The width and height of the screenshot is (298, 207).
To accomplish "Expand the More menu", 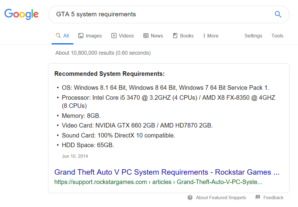I will point(210,36).
